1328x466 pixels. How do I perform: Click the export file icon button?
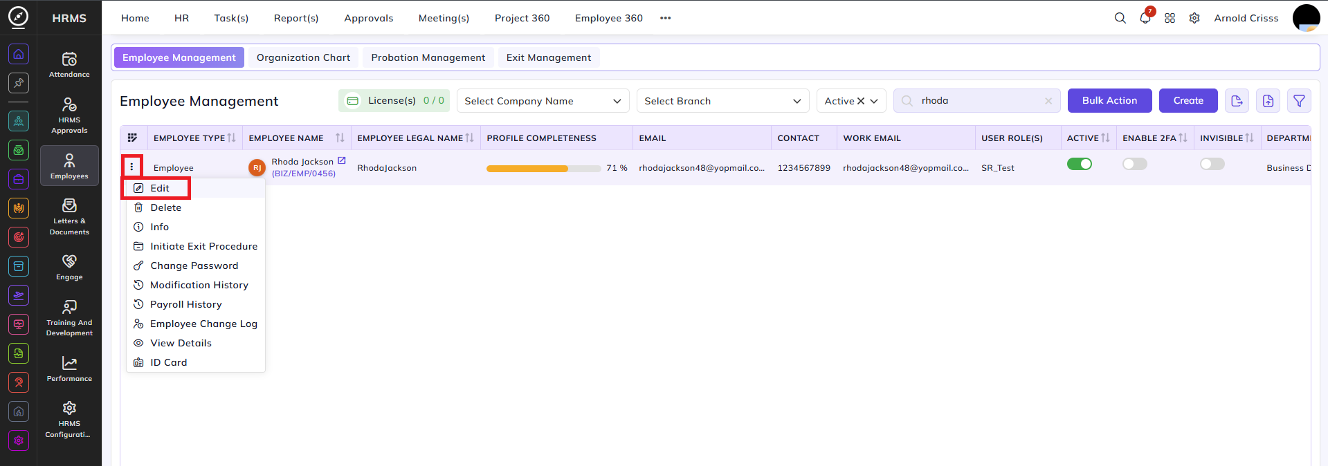(1237, 101)
